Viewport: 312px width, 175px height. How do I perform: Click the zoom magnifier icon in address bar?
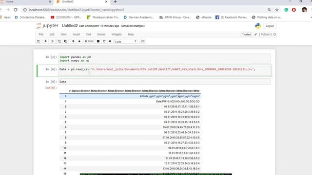click(x=269, y=10)
